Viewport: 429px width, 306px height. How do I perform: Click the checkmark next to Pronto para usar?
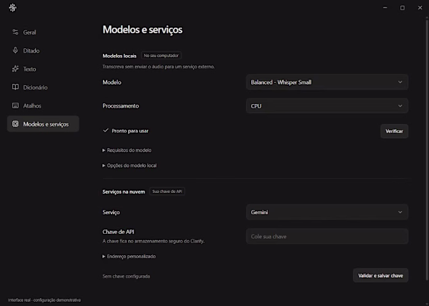[105, 130]
